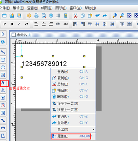Select the ellipse drawing tool

pos(3,67)
